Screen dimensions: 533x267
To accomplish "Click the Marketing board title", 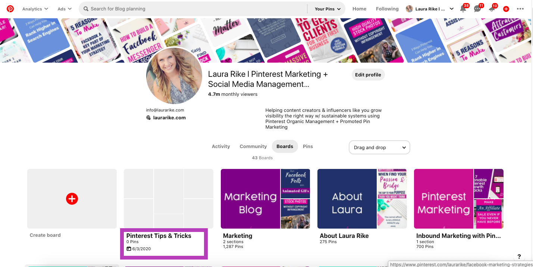I will (238, 236).
